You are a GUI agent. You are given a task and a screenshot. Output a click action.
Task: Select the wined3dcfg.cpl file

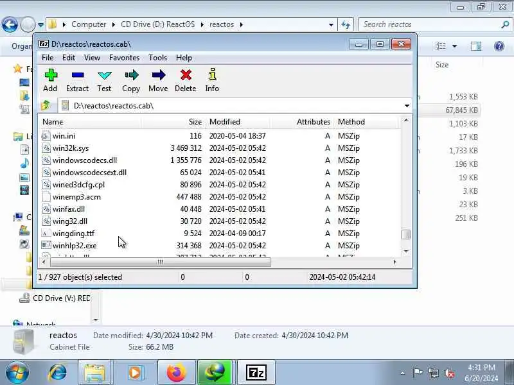click(x=220, y=185)
